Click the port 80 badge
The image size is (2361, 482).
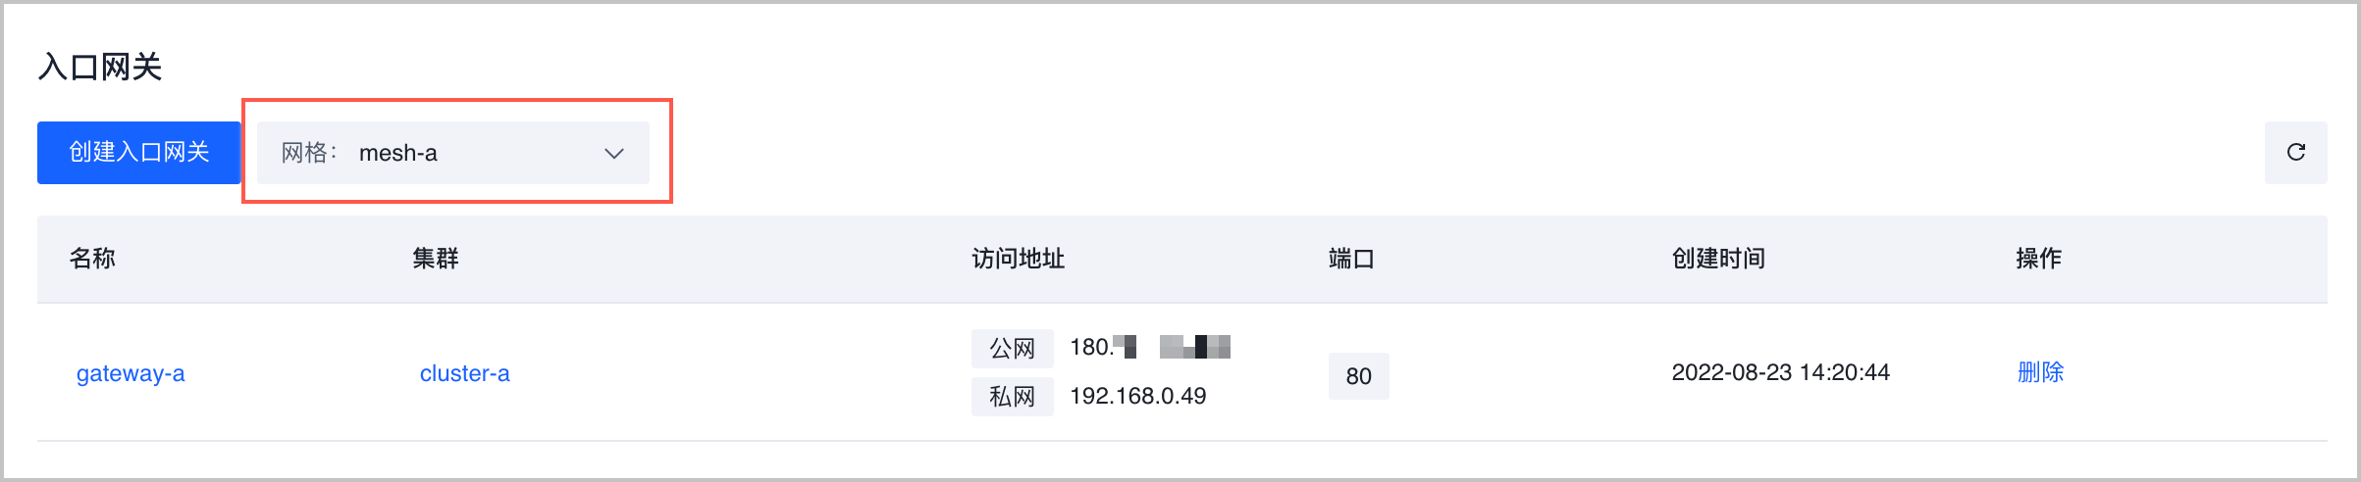(x=1358, y=376)
